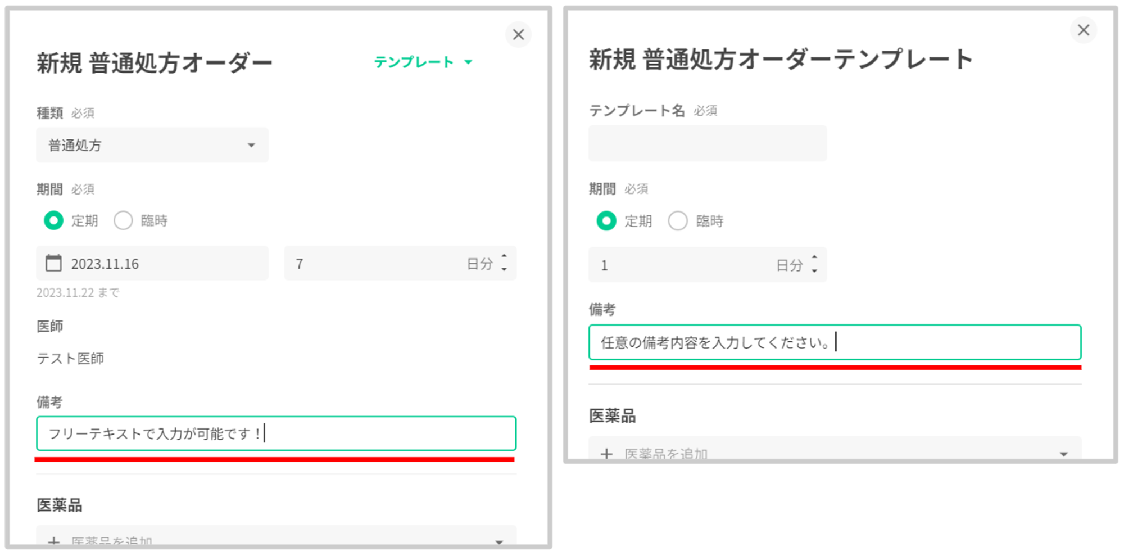
Task: Click the calendar icon beside 2023.11.16
Action: 54,263
